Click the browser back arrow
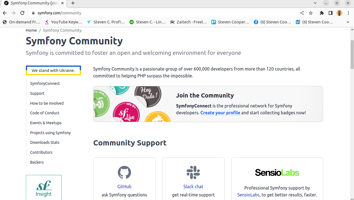354x200 pixels. 5,13
